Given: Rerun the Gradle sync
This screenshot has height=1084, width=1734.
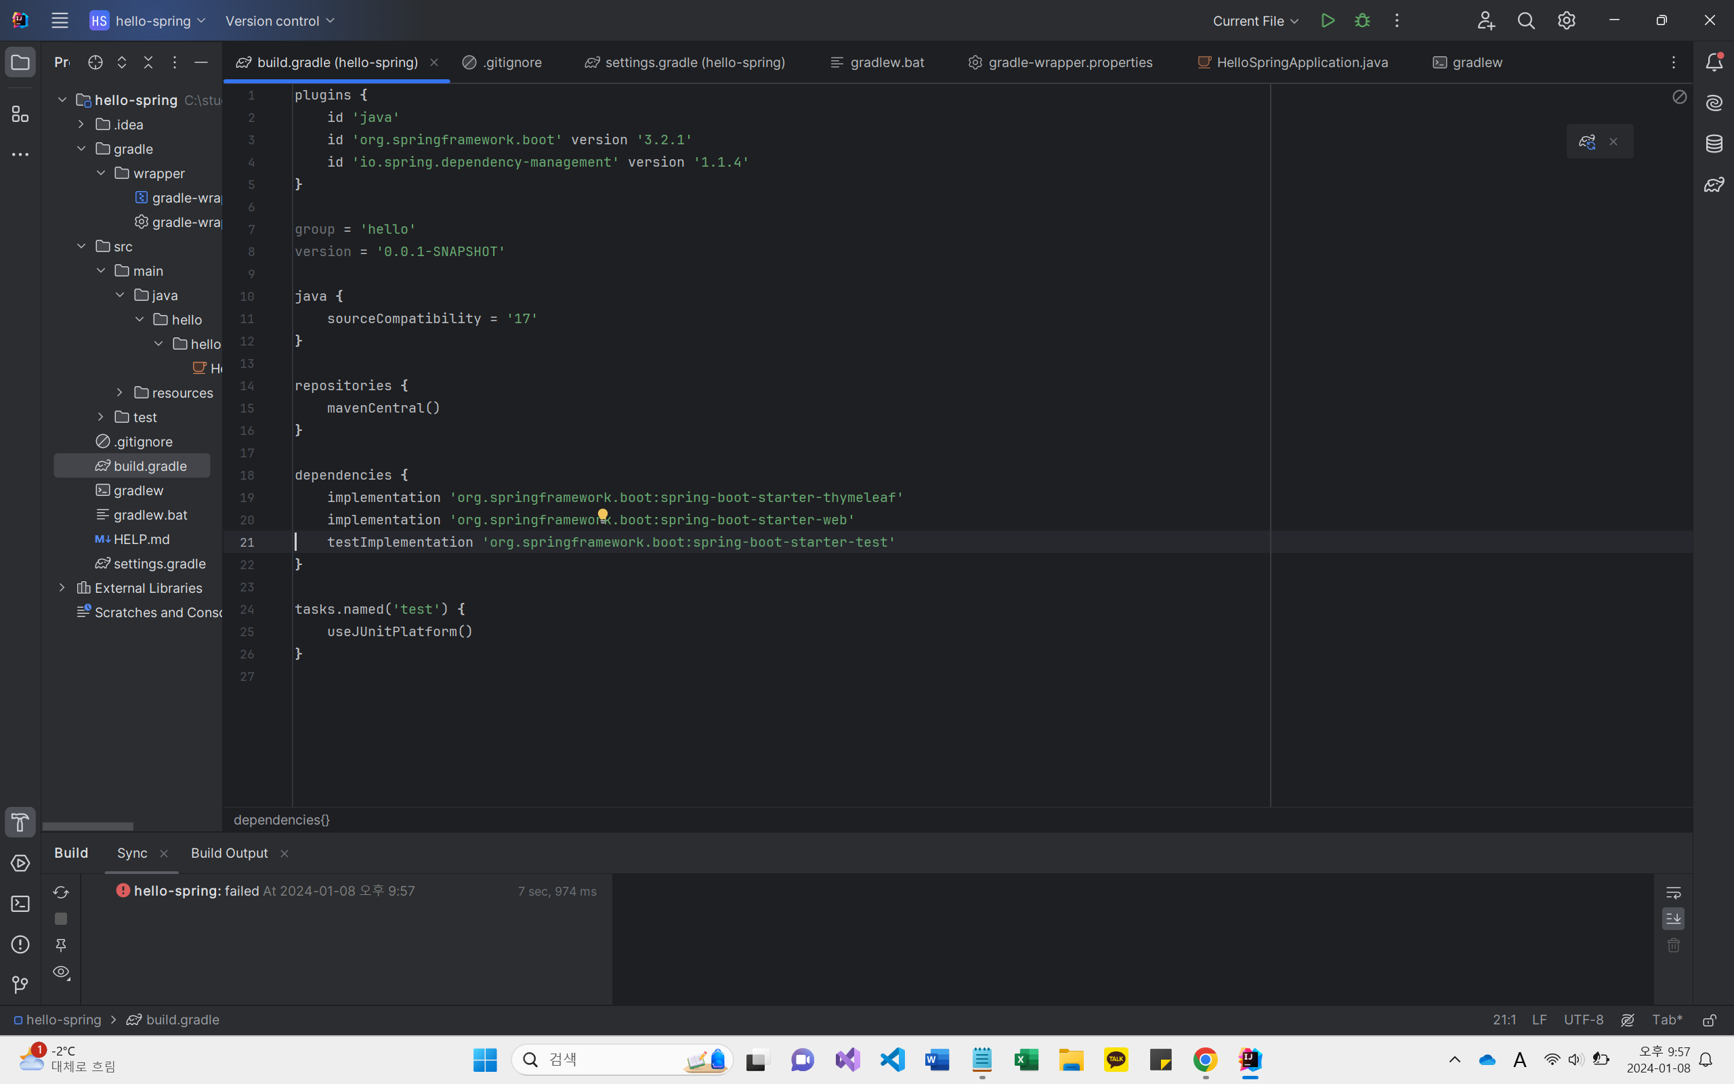Looking at the screenshot, I should [x=61, y=892].
